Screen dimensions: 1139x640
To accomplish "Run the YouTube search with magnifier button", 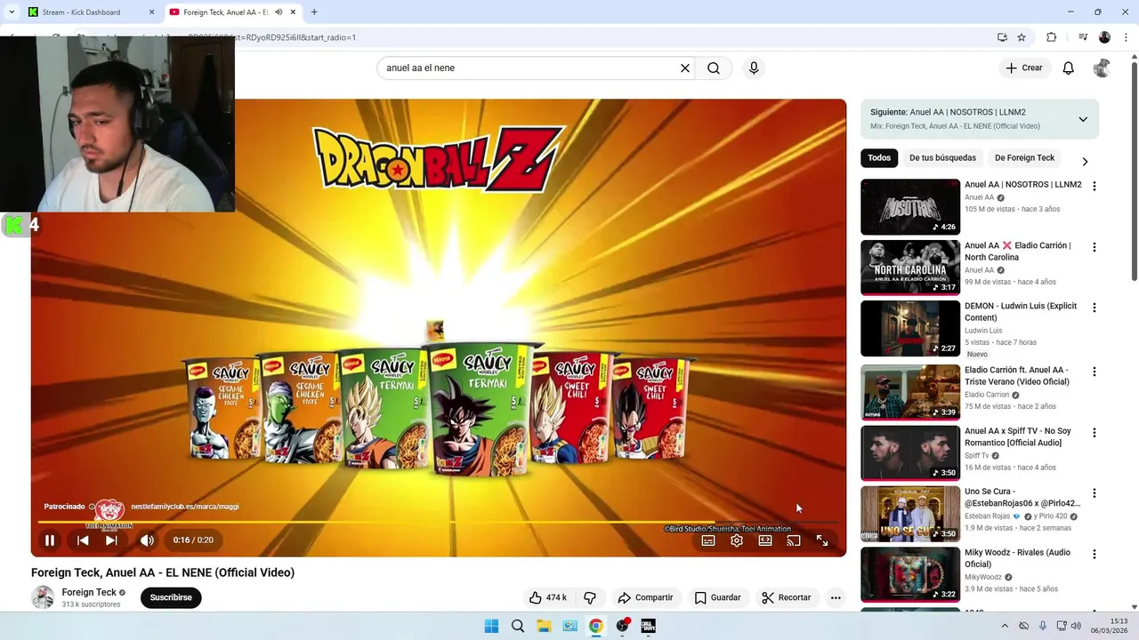I will [x=714, y=68].
